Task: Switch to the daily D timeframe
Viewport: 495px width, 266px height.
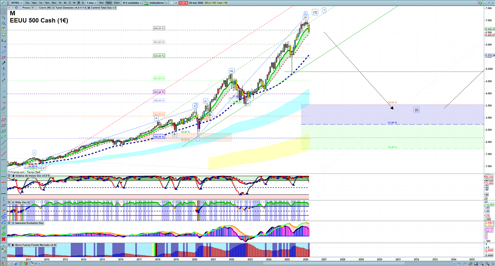Action: 70,3
